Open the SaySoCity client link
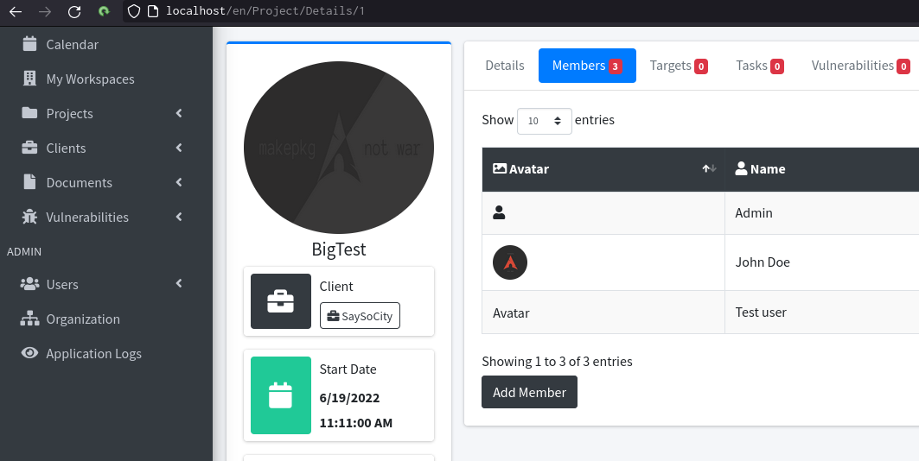 coord(360,316)
